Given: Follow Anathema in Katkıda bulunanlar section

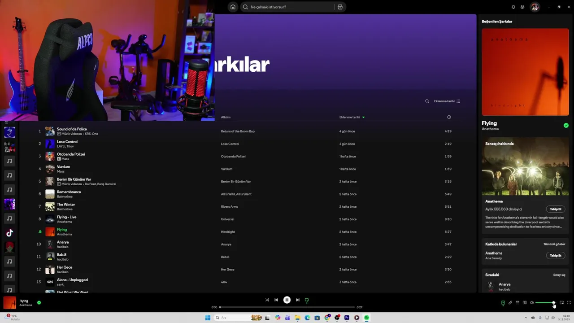Looking at the screenshot, I should pos(556,256).
